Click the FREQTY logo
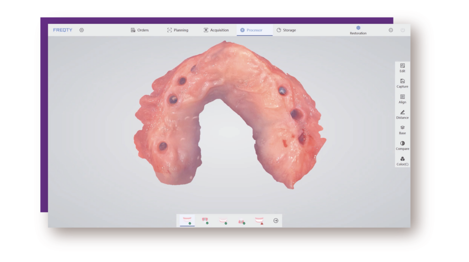Image resolution: width=469 pixels, height=262 pixels. point(62,30)
